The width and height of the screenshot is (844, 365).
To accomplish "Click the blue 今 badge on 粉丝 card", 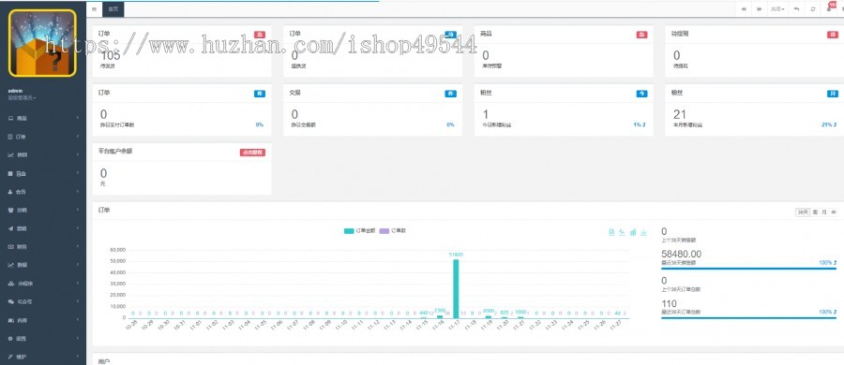I will click(x=641, y=94).
